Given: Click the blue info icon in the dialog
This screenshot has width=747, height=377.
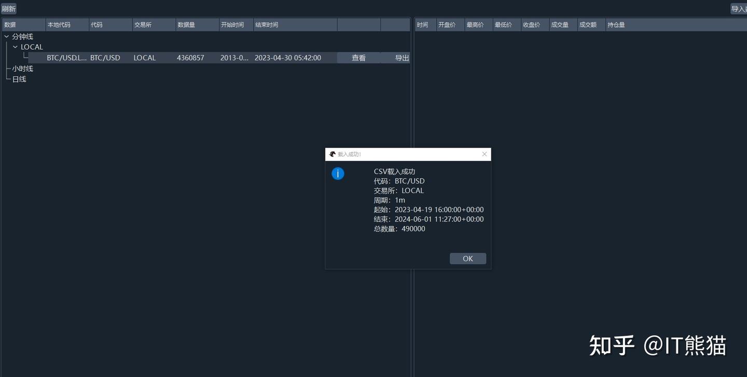Looking at the screenshot, I should pos(338,173).
